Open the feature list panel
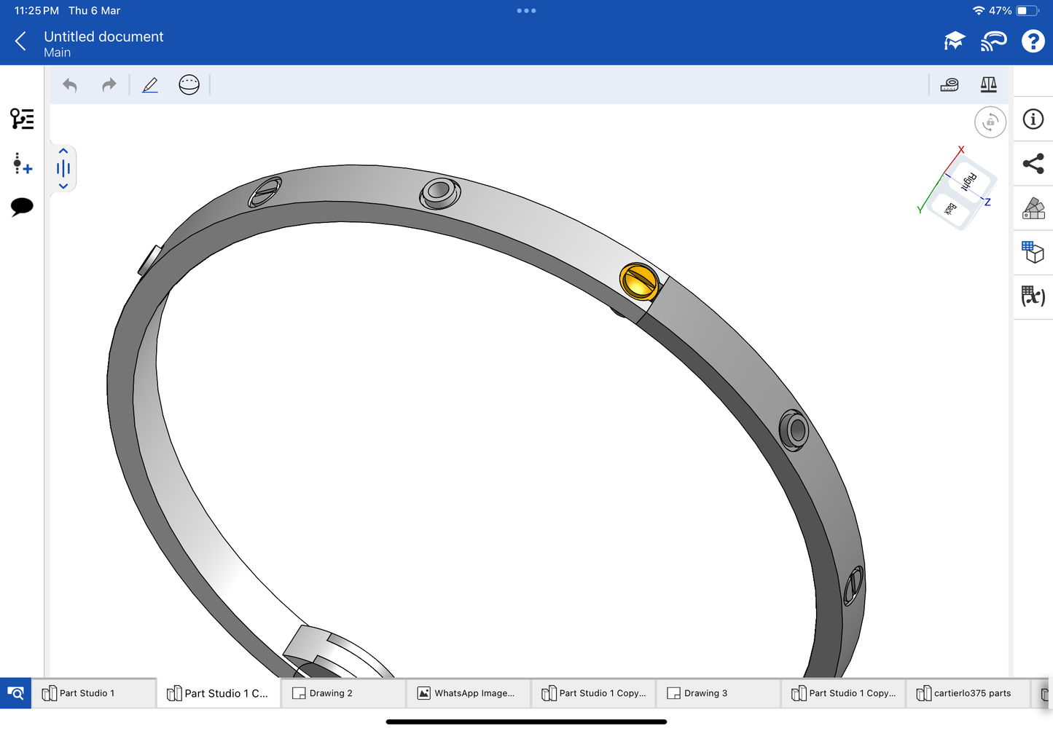Screen dimensions: 1053x731 click(x=22, y=119)
